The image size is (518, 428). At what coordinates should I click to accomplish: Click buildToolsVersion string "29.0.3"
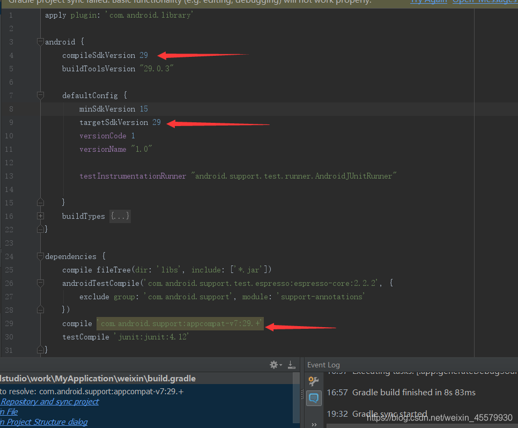157,69
